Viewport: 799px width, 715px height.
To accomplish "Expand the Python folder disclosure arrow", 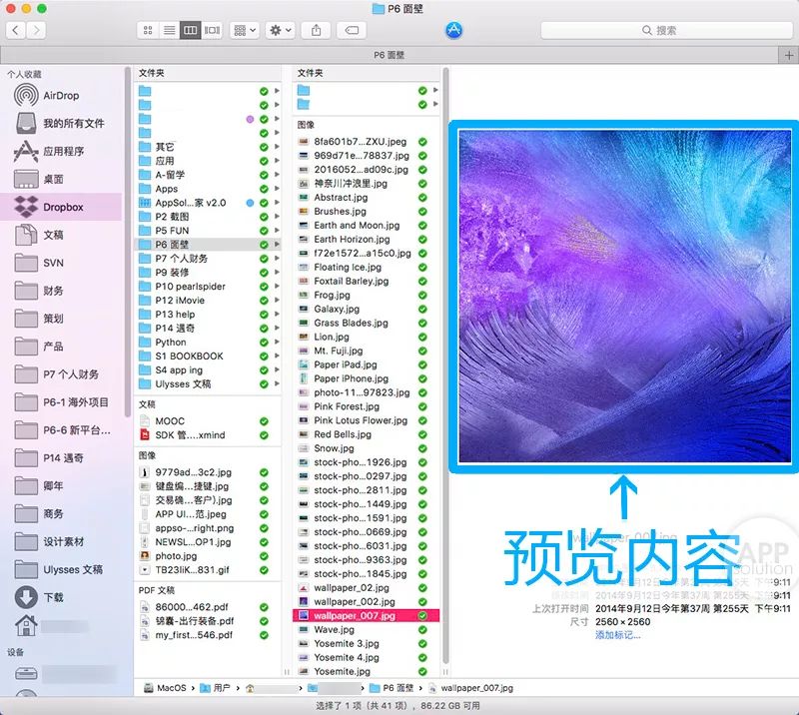I will (278, 342).
